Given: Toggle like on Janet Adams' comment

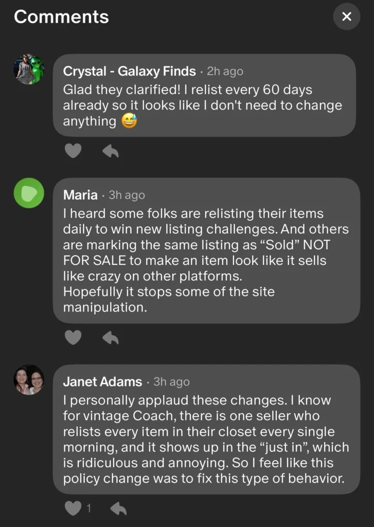Looking at the screenshot, I should tap(73, 508).
